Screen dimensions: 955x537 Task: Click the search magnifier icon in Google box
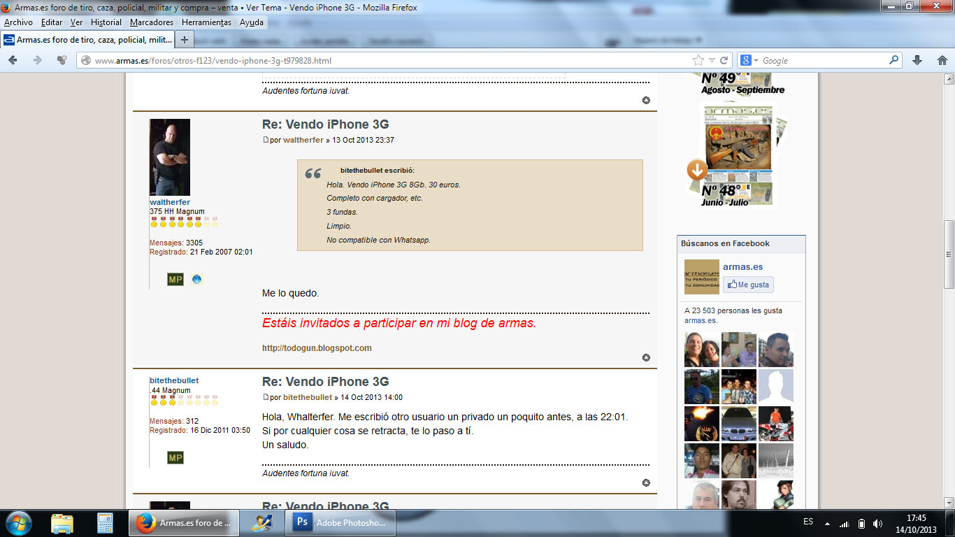(x=893, y=61)
